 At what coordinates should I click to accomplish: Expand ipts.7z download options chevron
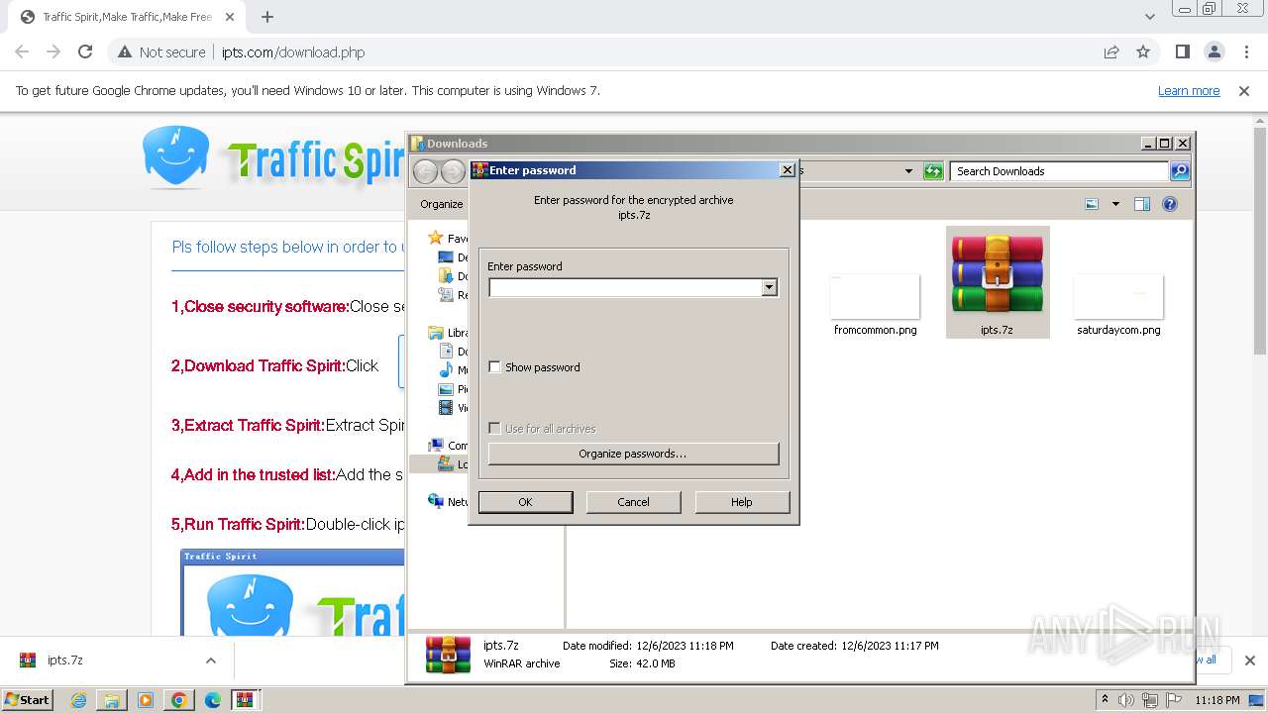click(210, 661)
